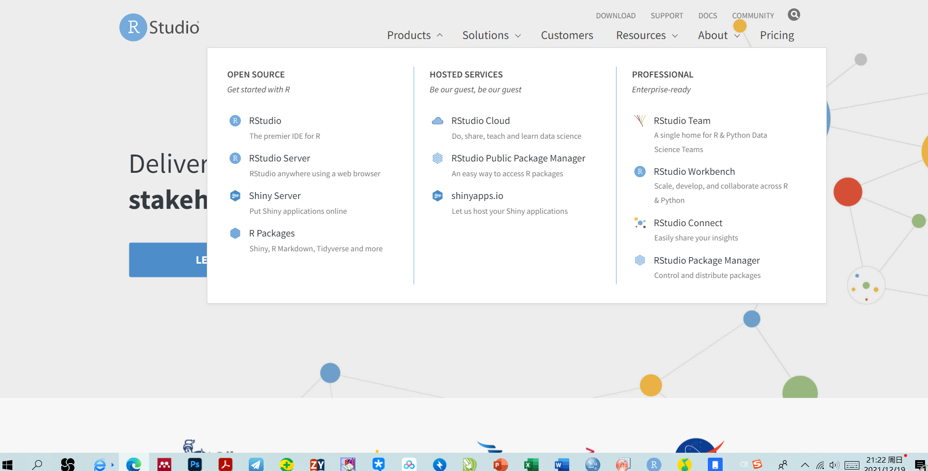Click the RStudio Team icon
The image size is (928, 471).
640,120
